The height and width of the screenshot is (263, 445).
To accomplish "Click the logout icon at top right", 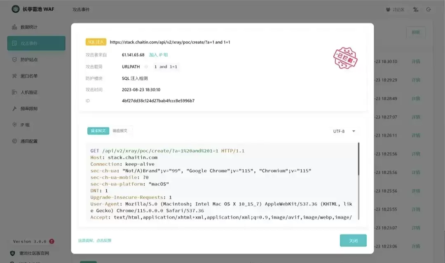I will pyautogui.click(x=429, y=9).
